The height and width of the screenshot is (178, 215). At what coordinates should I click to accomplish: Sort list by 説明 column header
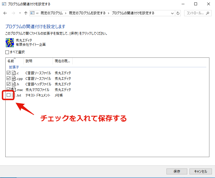click(x=38, y=61)
